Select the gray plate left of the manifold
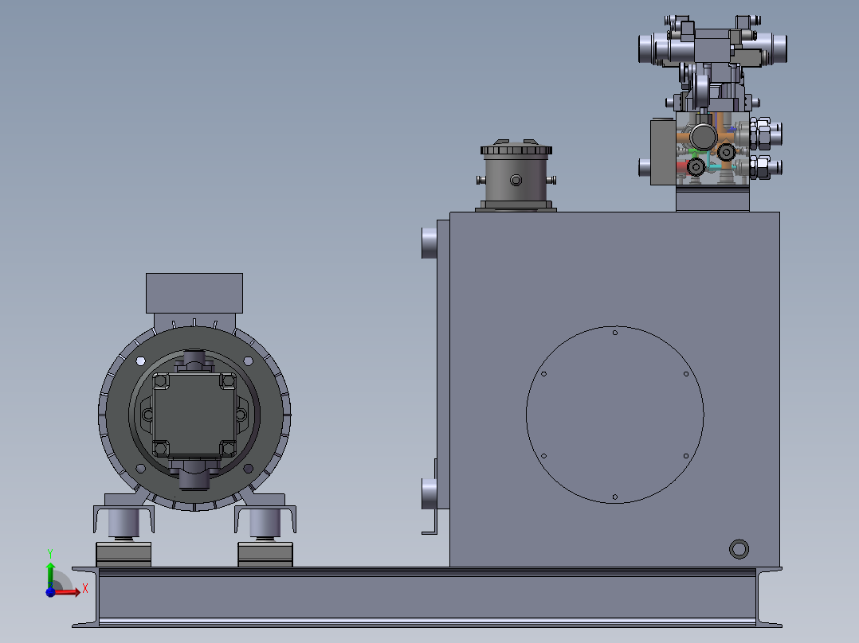 tap(663, 152)
